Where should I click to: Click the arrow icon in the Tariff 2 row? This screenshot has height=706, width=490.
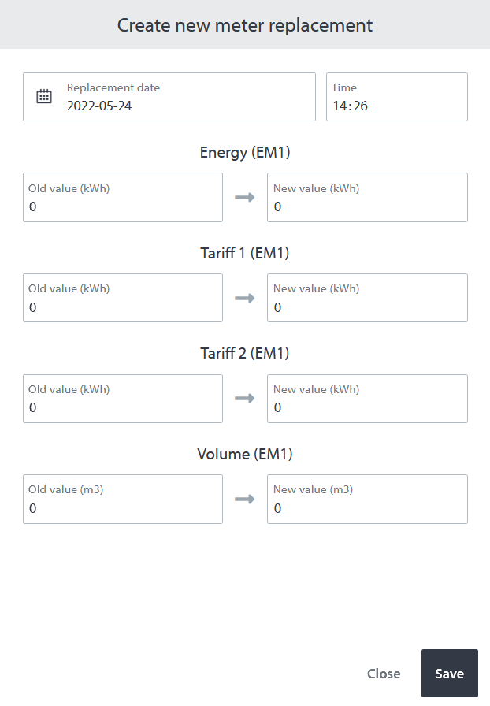(x=245, y=399)
